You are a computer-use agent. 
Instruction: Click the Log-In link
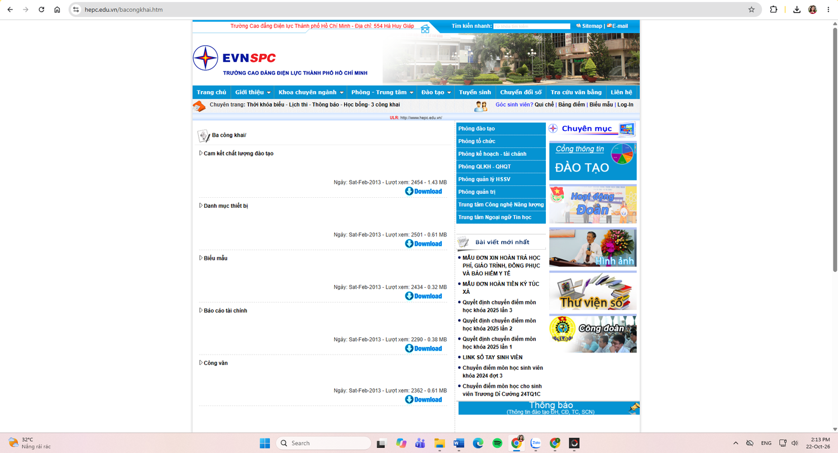click(x=625, y=105)
